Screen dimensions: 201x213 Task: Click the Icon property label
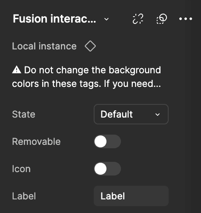(21, 169)
